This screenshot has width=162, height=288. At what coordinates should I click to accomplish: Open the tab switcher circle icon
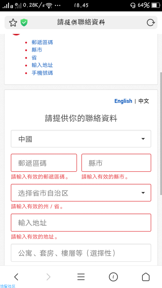[113, 277]
